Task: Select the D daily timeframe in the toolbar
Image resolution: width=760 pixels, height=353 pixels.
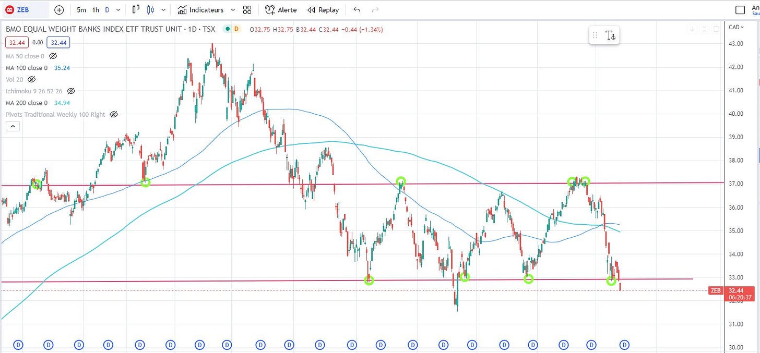Action: coord(107,10)
